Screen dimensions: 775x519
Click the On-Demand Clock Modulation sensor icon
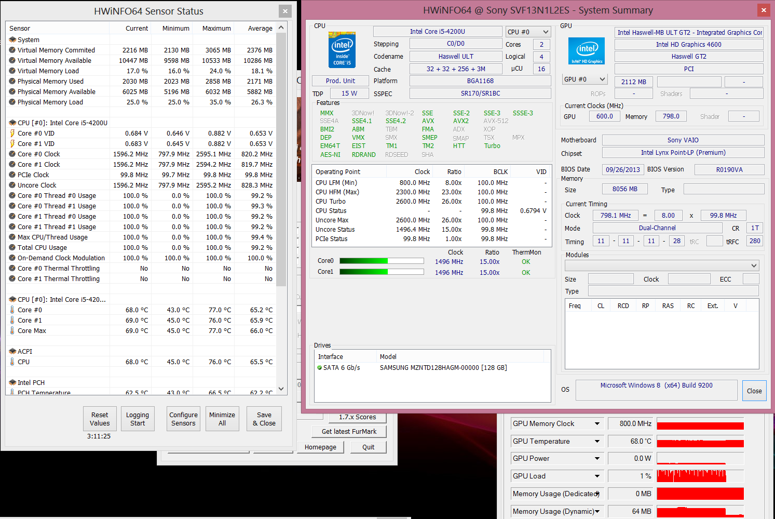point(12,258)
